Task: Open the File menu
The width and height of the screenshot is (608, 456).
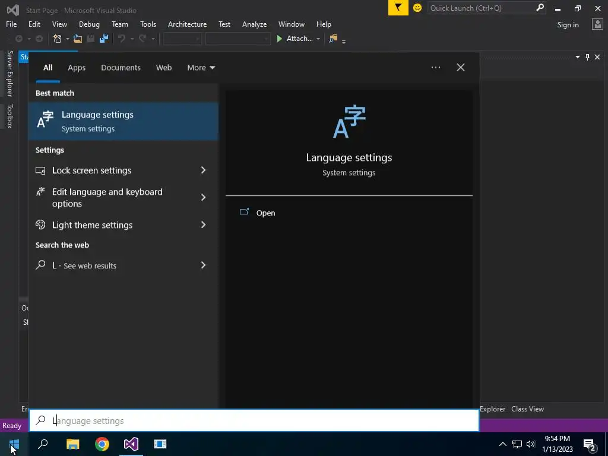Action: coord(11,24)
